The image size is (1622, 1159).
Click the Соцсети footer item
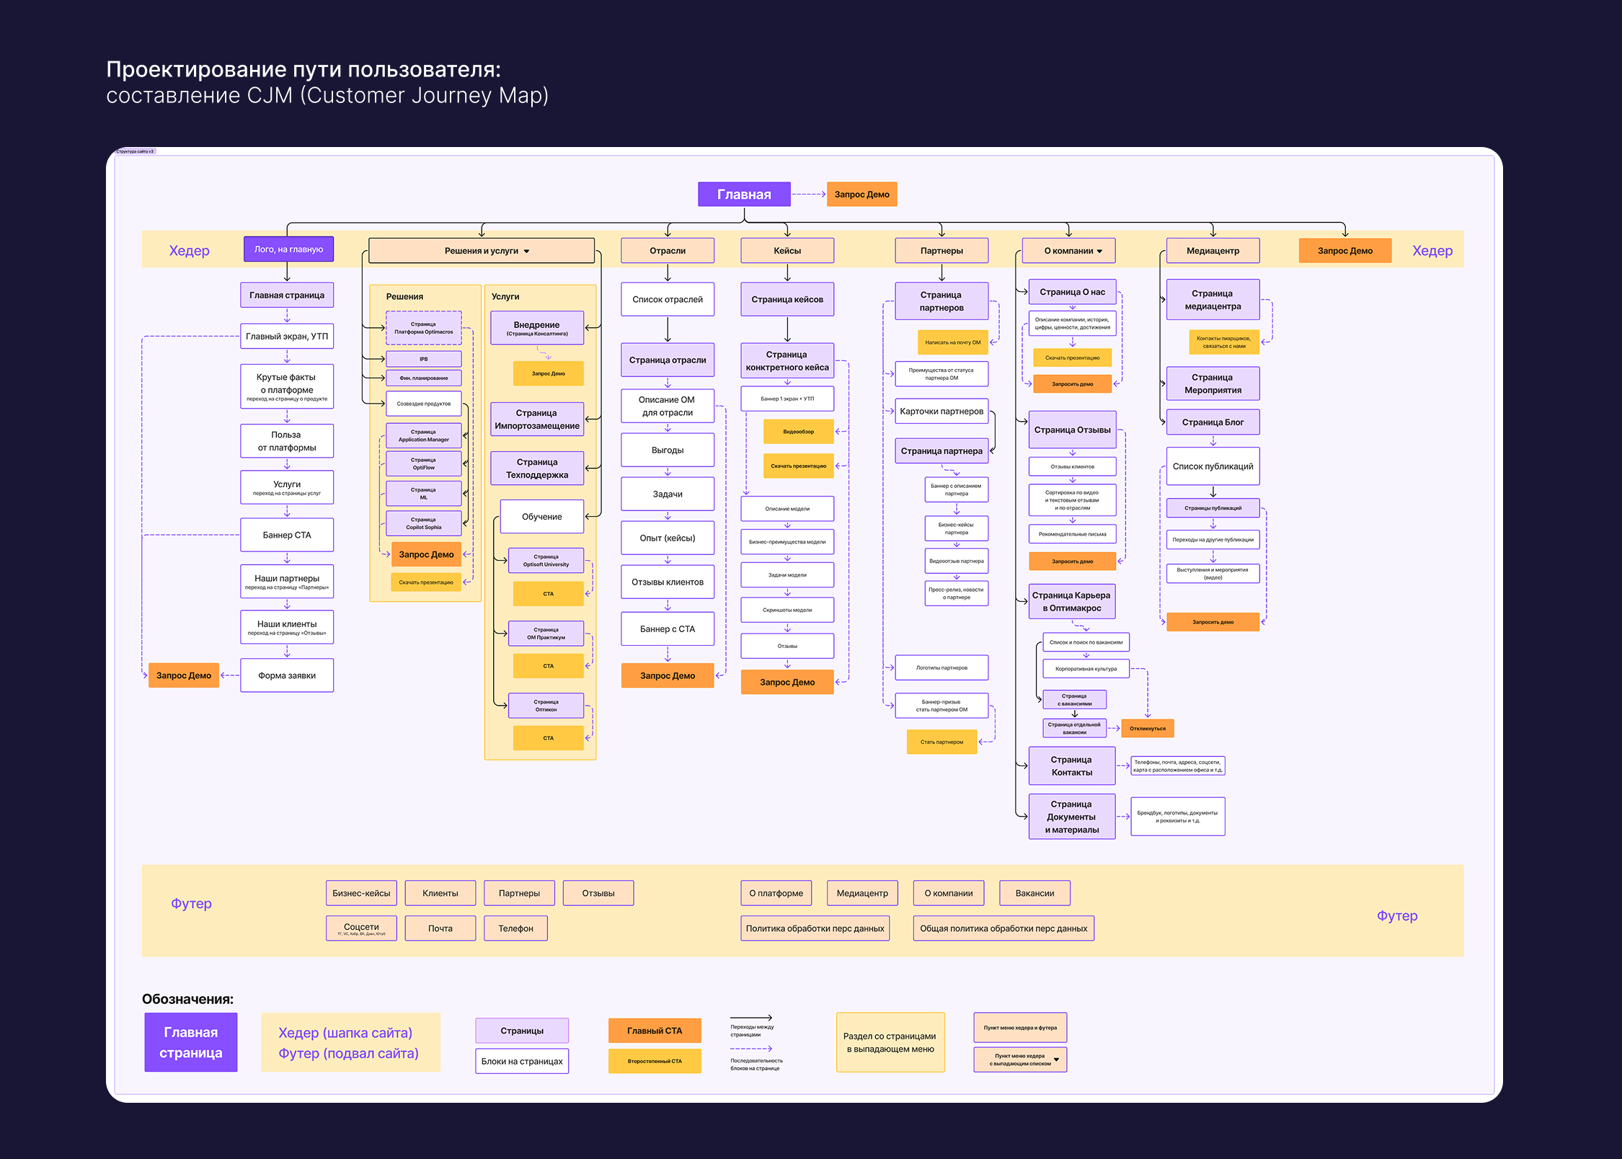click(x=361, y=928)
